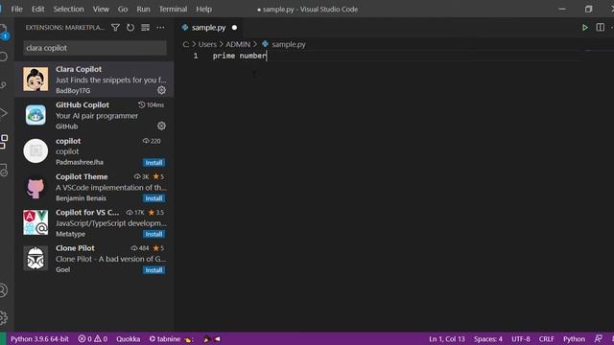Open the View menu
This screenshot has height=345, width=614.
(101, 9)
